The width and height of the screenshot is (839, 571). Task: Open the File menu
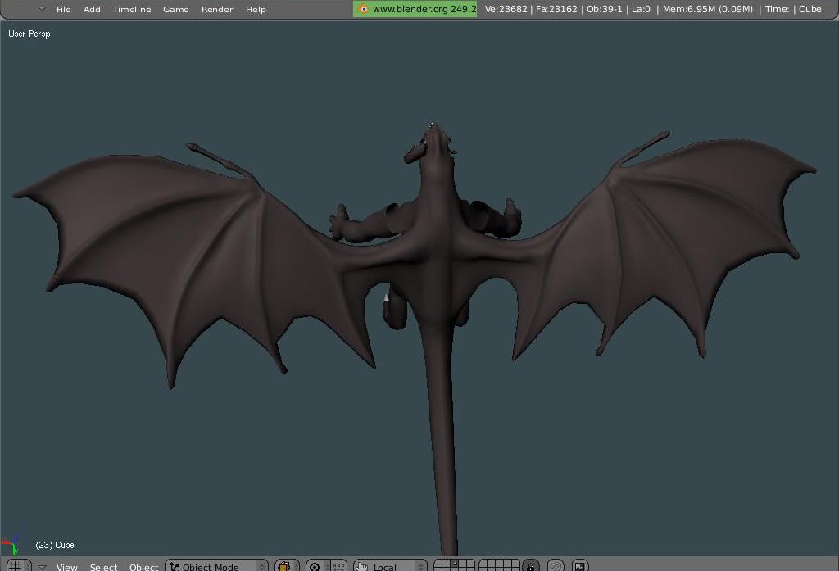pos(63,9)
